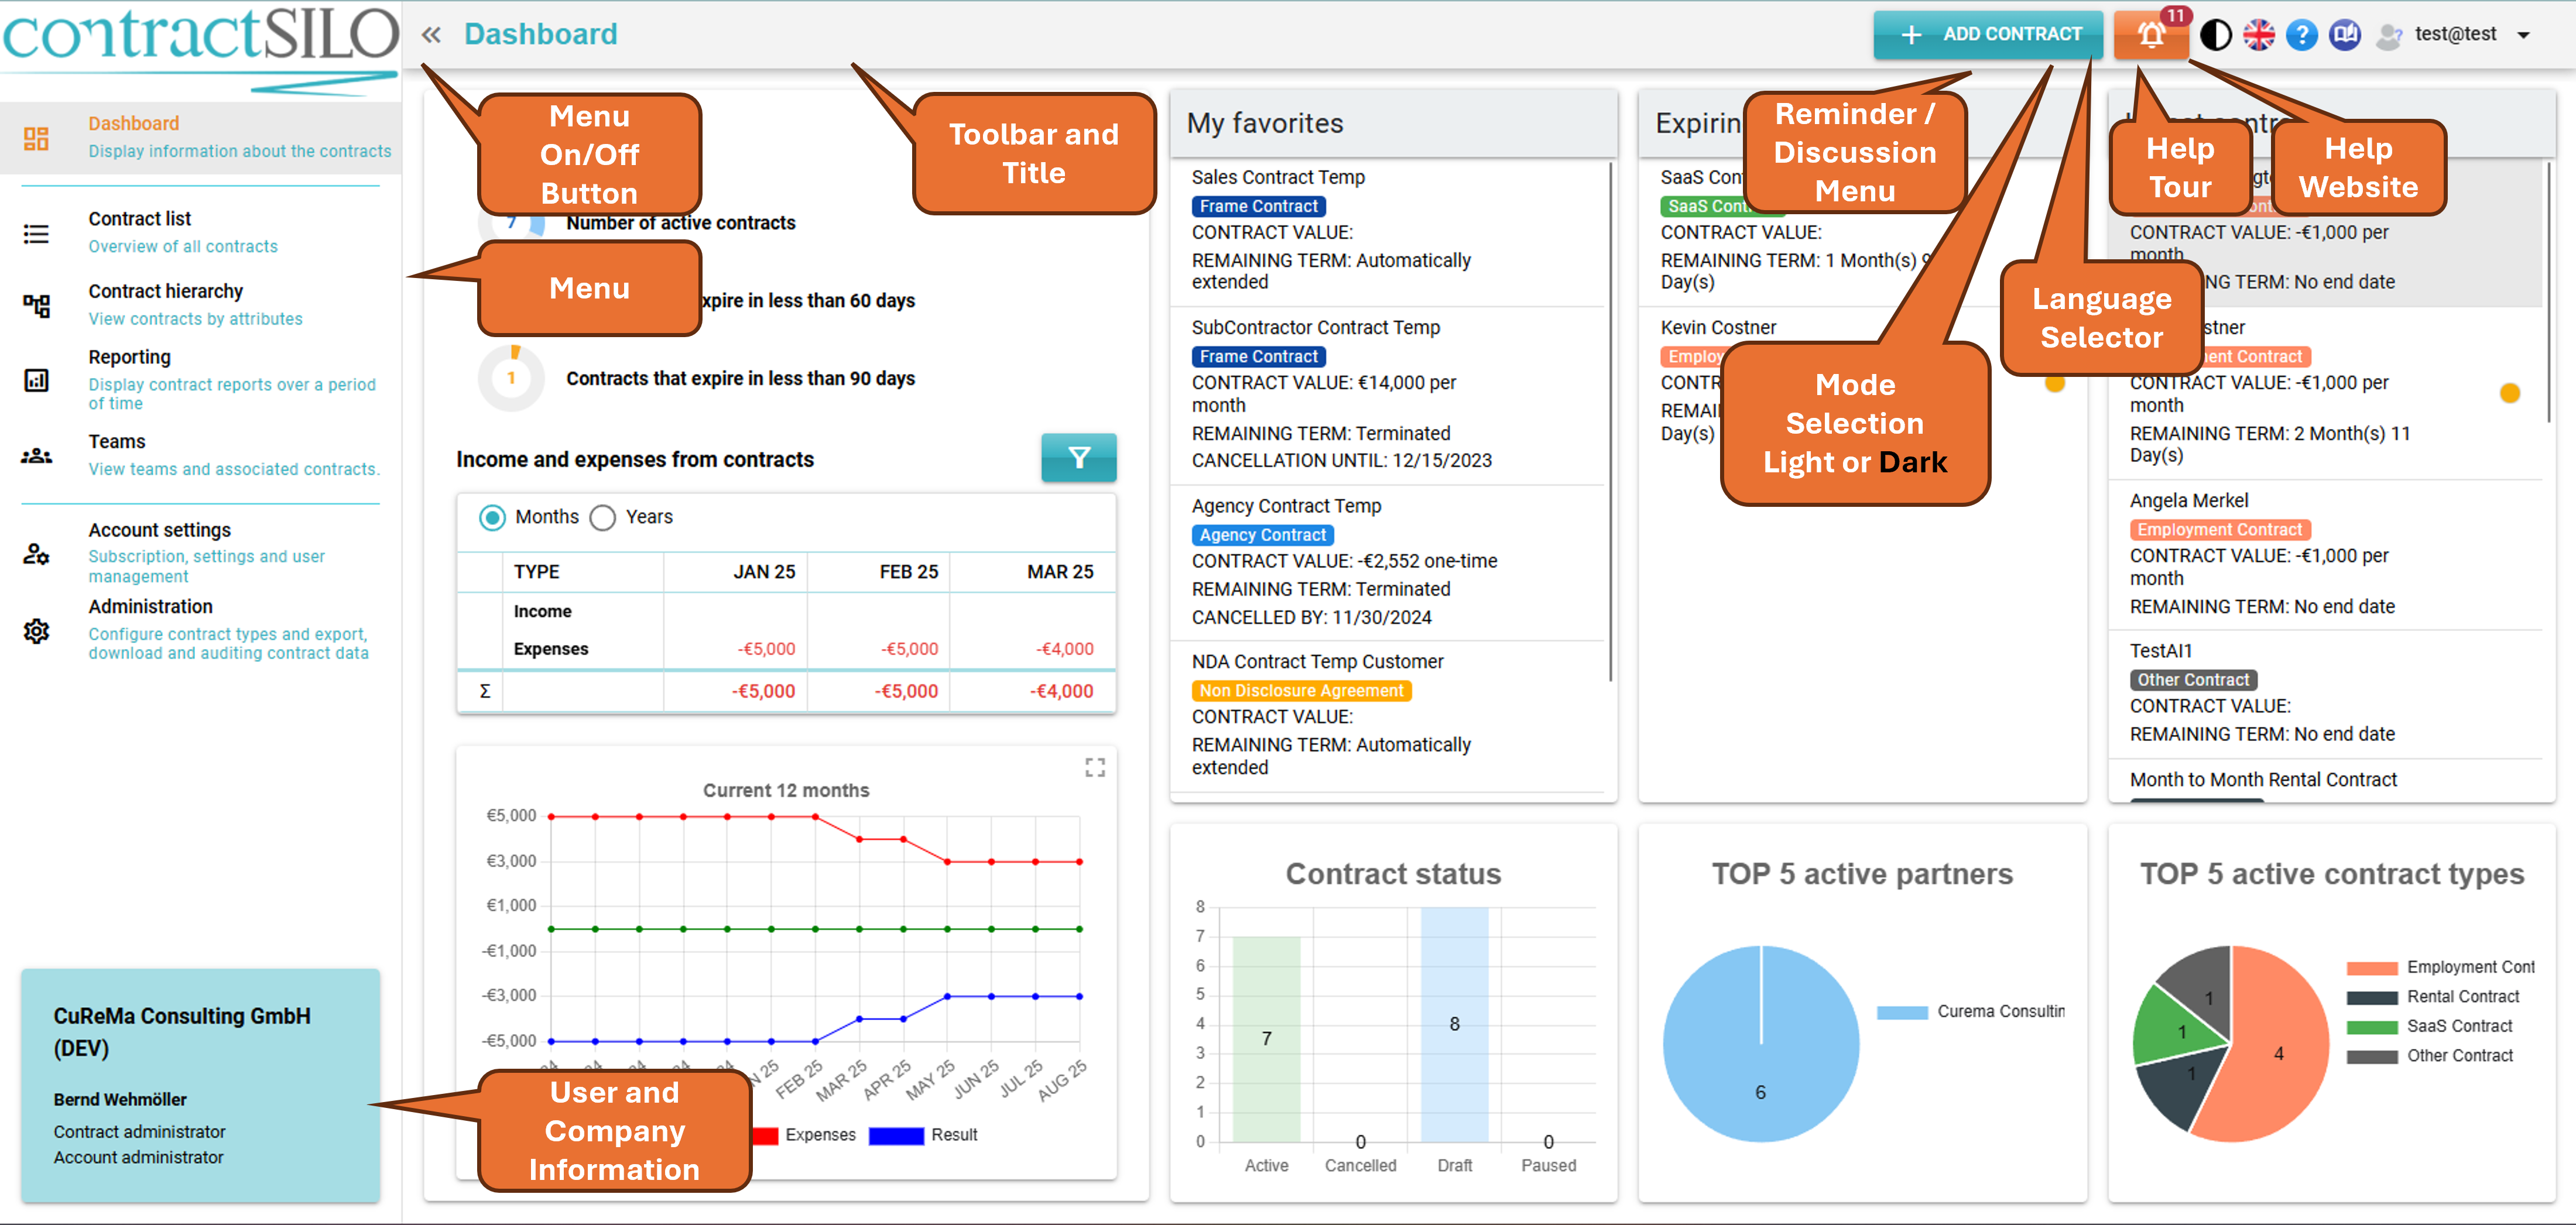Open Contract hierarchy menu item
This screenshot has height=1225, width=2576.
pyautogui.click(x=165, y=291)
